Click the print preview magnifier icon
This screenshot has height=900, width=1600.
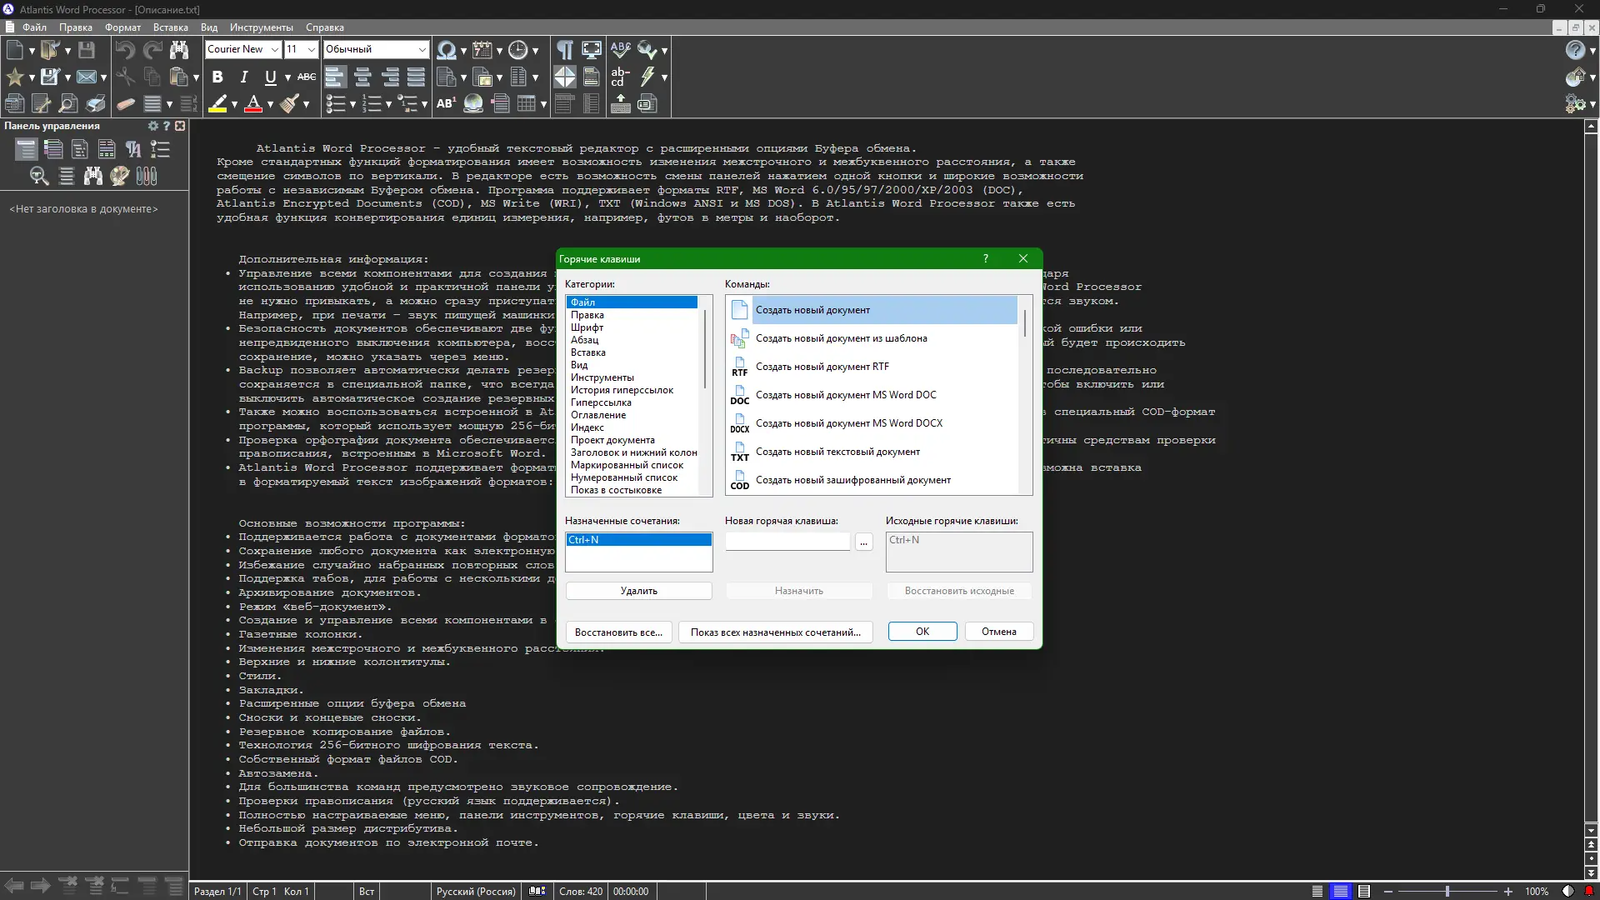pos(68,104)
